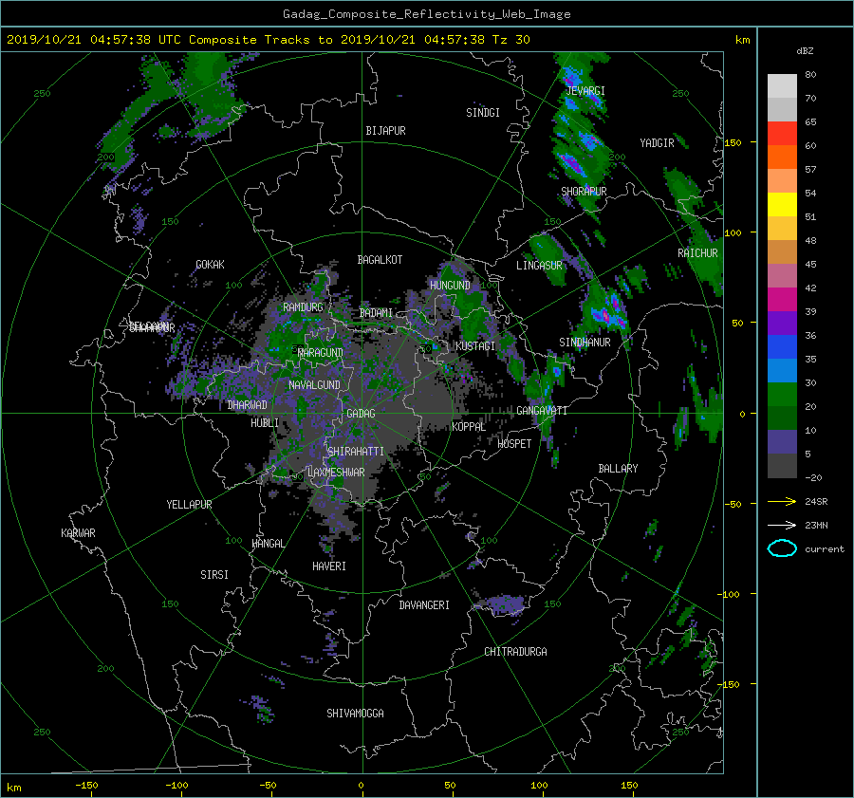Click the LAXMESHWAR city label
The image size is (854, 798).
coord(336,473)
